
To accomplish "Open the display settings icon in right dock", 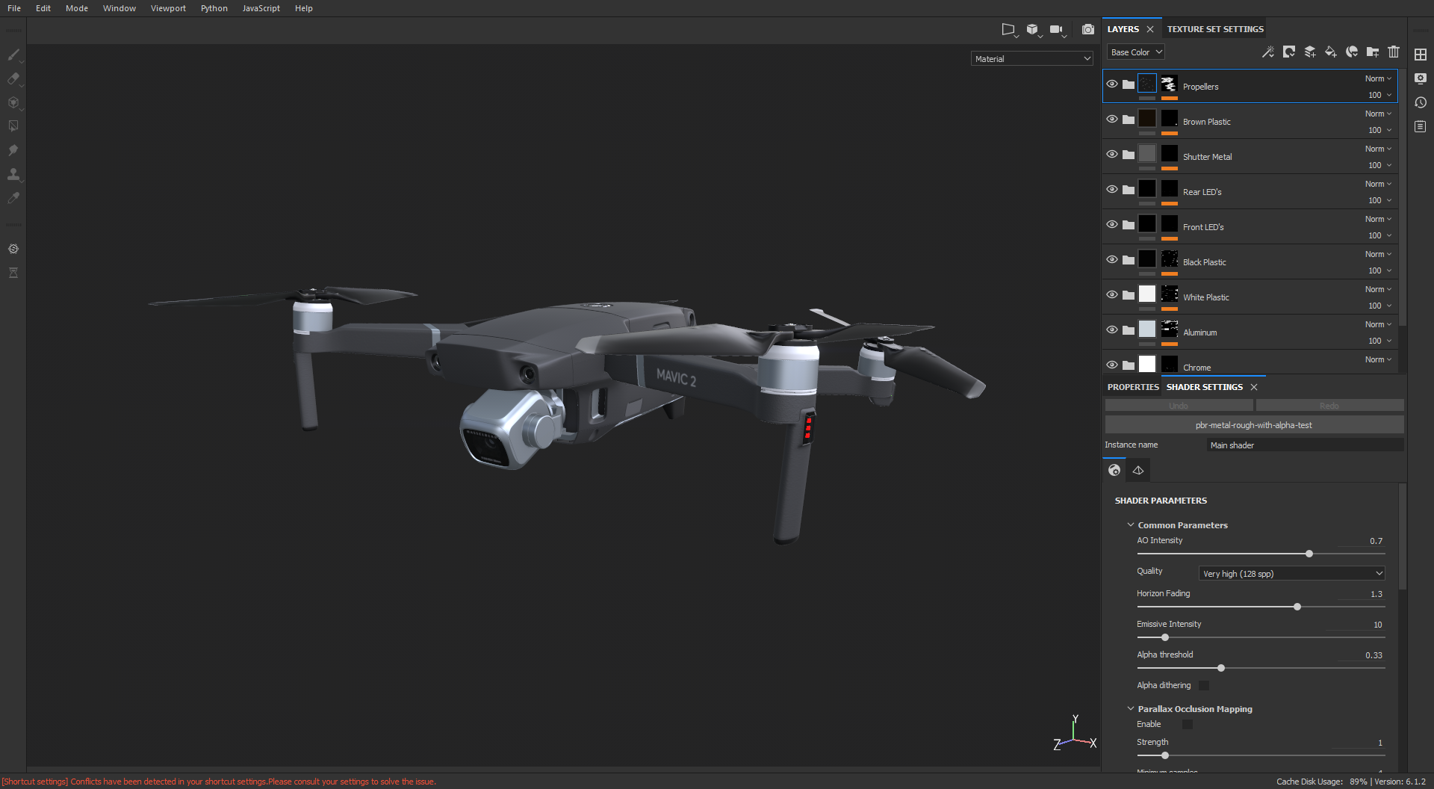I will pos(1421,78).
